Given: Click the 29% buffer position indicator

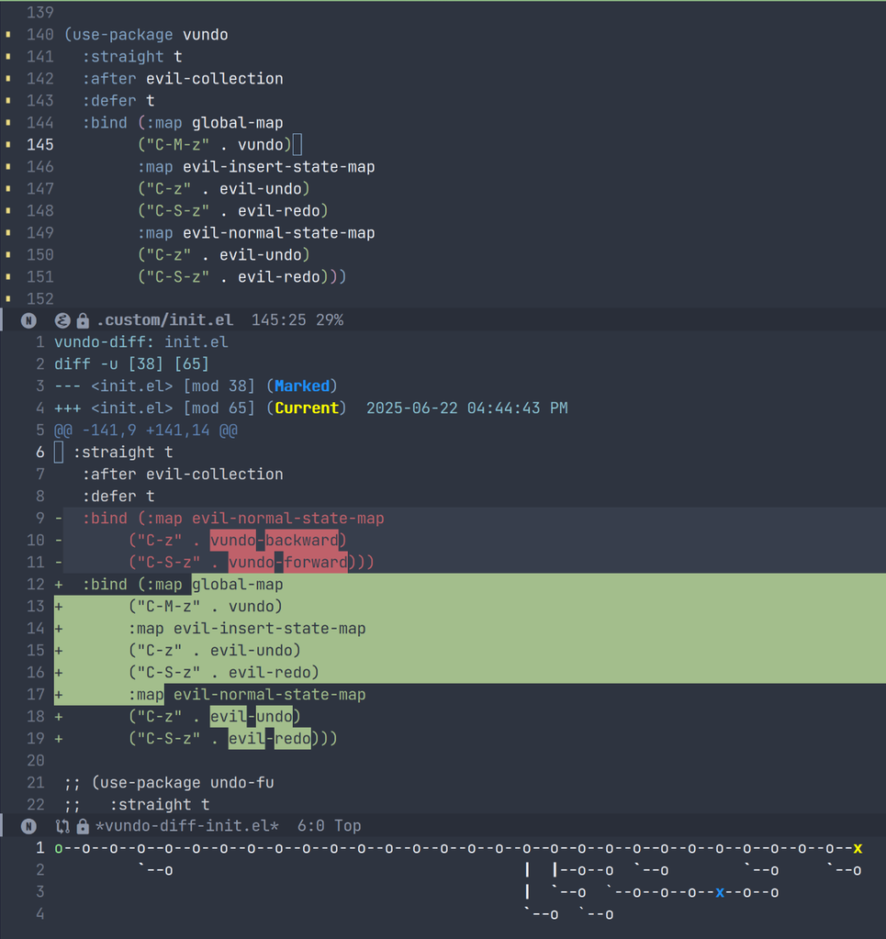Looking at the screenshot, I should (330, 320).
